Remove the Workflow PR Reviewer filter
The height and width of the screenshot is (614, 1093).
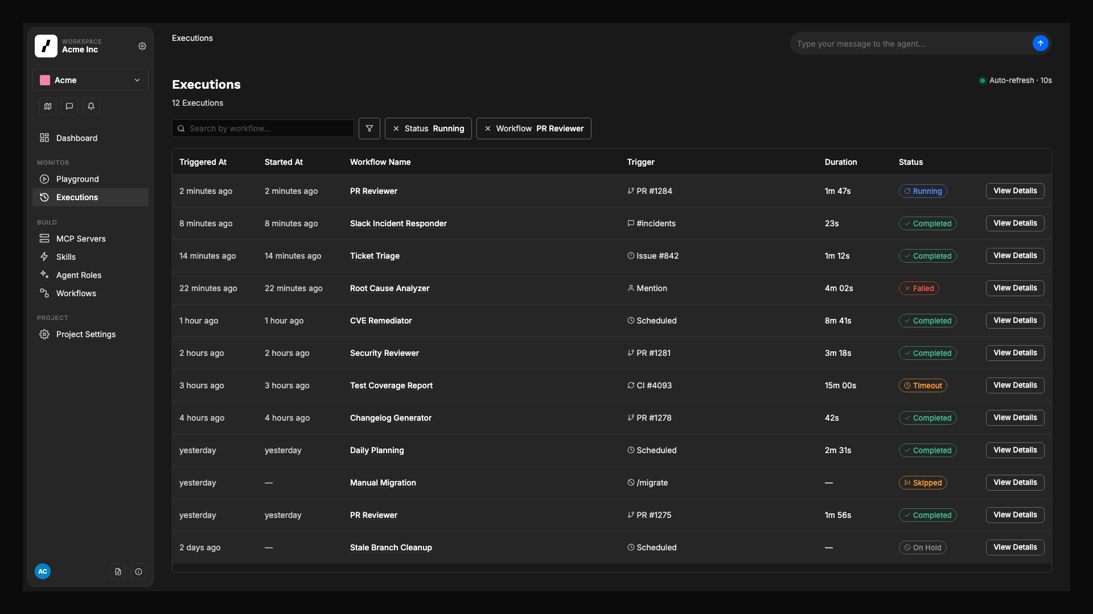tap(488, 128)
